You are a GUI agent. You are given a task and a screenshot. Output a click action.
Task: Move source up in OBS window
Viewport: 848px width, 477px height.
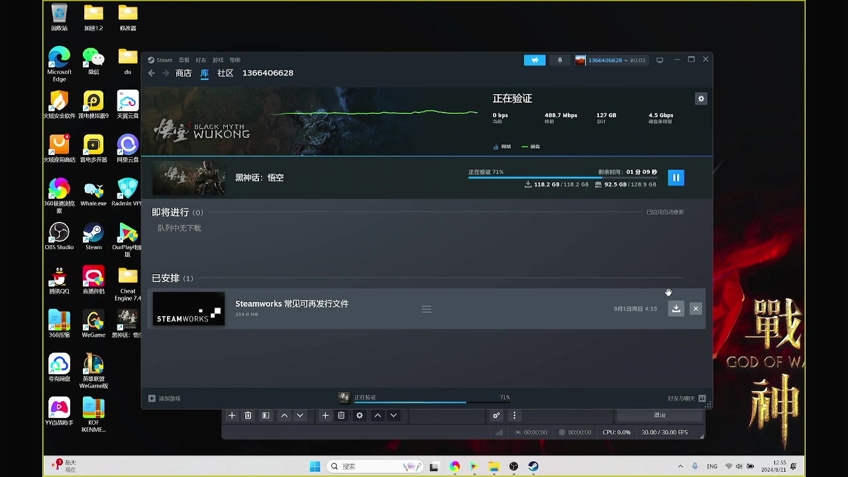378,415
